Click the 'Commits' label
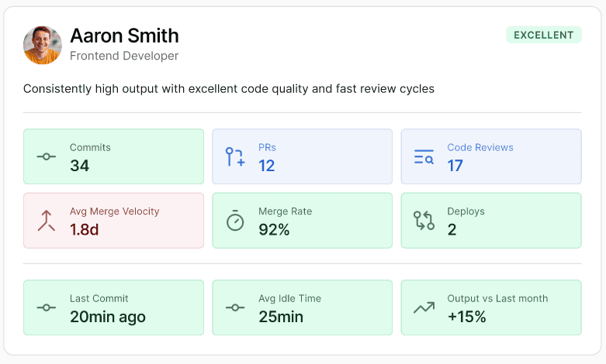The height and width of the screenshot is (364, 606). point(90,147)
